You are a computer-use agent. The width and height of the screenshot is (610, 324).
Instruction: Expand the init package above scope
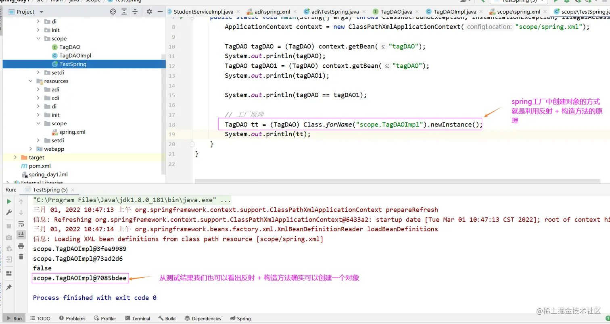(x=39, y=30)
